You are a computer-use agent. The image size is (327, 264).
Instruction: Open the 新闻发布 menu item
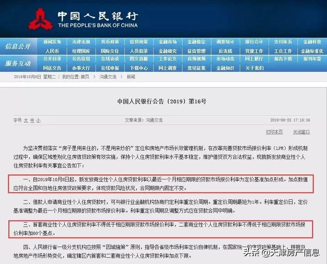pos(52,42)
